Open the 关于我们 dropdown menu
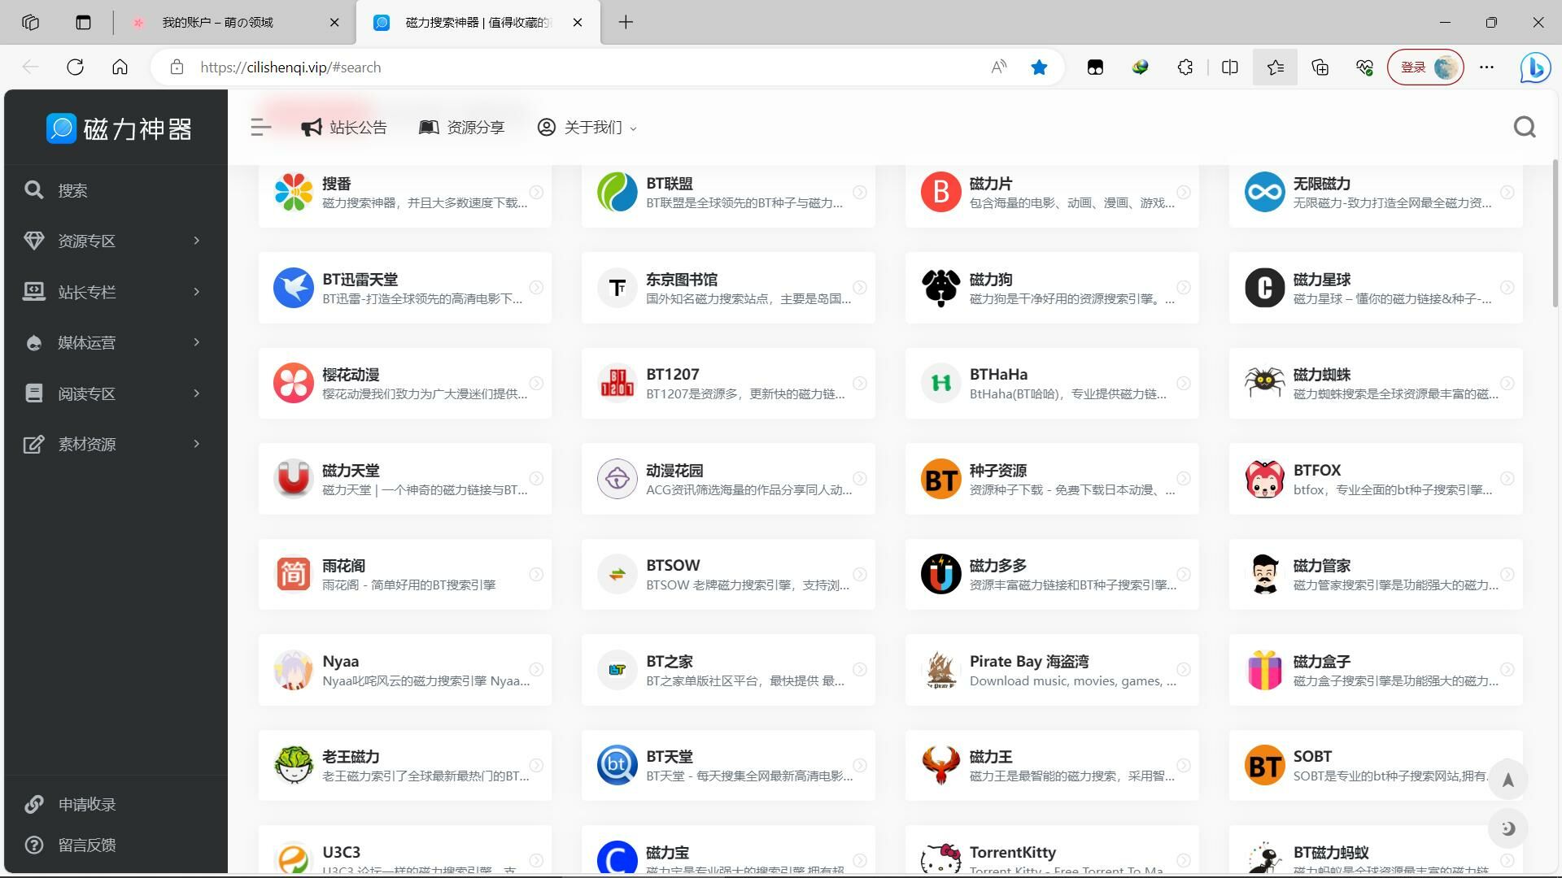Image resolution: width=1562 pixels, height=878 pixels. pyautogui.click(x=587, y=128)
